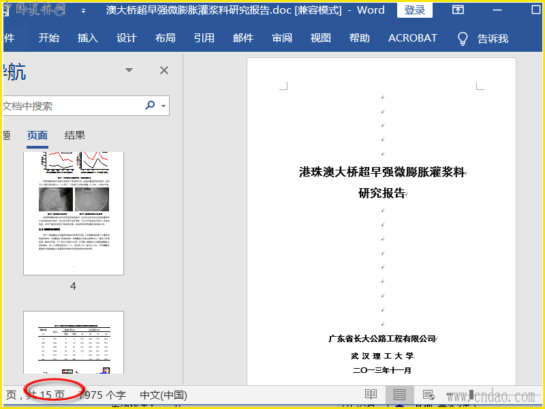The width and height of the screenshot is (545, 409).
Task: Click the document title 港珠澳大桥超早强微膨胀灌浆料
Action: coord(381,172)
